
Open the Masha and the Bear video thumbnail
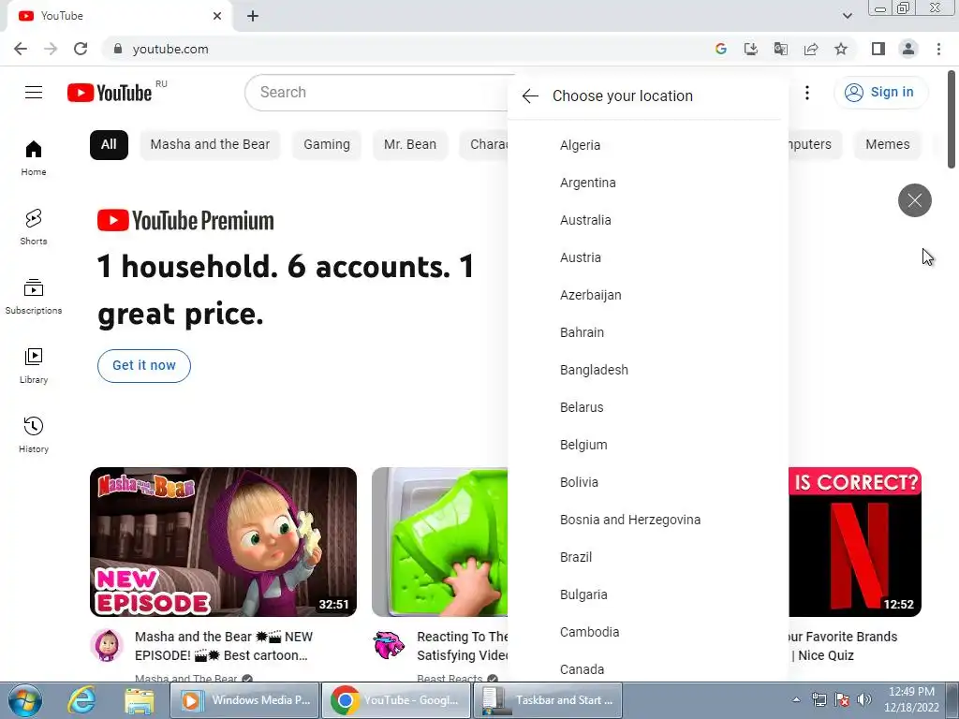[223, 542]
